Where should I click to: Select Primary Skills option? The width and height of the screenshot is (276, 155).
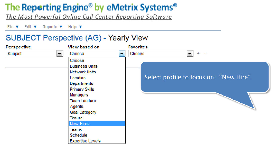coord(97,89)
